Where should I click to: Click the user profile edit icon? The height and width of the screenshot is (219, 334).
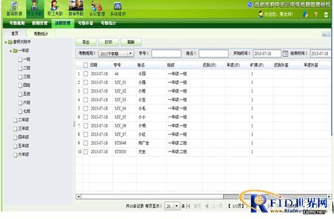pyautogui.click(x=305, y=14)
